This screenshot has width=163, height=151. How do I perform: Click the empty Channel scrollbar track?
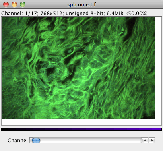pyautogui.click(x=90, y=140)
